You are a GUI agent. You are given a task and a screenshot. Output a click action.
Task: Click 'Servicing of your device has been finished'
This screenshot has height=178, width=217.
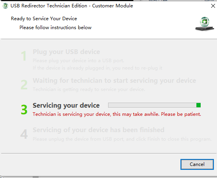click(98, 130)
